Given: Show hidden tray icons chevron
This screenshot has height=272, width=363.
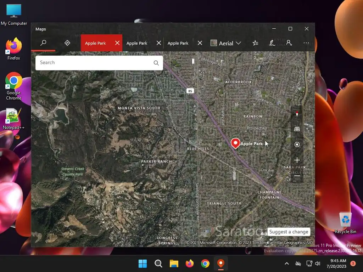Looking at the screenshot, I should pyautogui.click(x=286, y=263).
